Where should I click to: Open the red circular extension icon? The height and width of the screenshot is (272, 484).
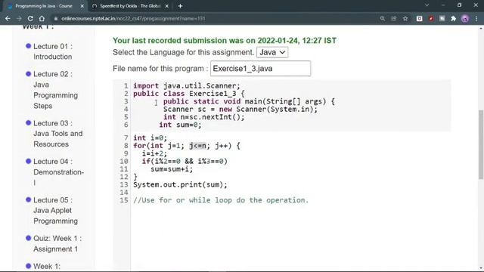431,18
